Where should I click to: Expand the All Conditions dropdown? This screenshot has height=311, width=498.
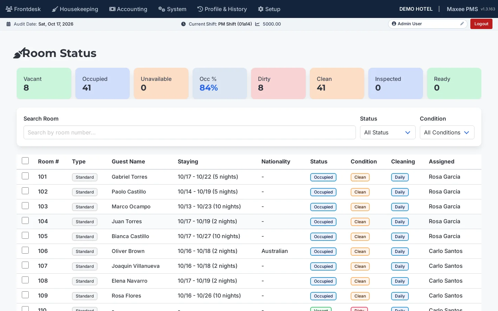(447, 132)
